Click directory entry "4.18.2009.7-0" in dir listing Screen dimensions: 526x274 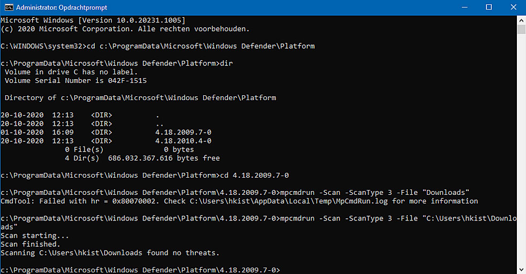coord(183,132)
